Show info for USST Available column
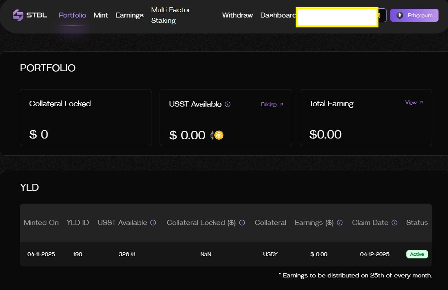The image size is (448, 290). coord(153,223)
